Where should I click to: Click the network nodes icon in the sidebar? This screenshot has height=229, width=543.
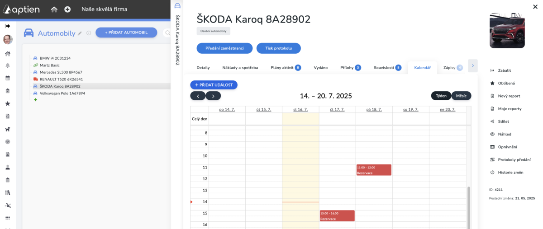point(8,206)
